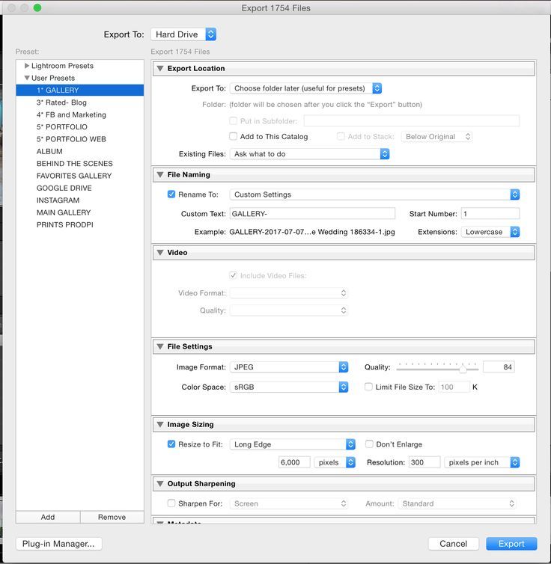Select the PRINTS PRODPI preset
The image size is (551, 564).
click(x=80, y=225)
